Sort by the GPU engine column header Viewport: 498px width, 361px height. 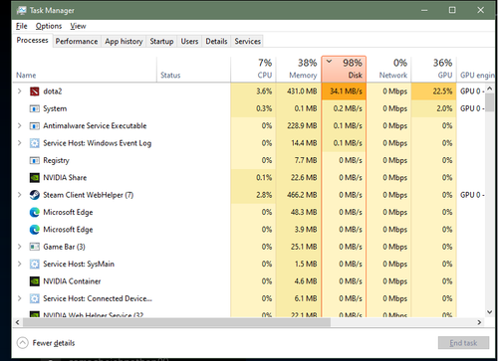[x=476, y=70]
